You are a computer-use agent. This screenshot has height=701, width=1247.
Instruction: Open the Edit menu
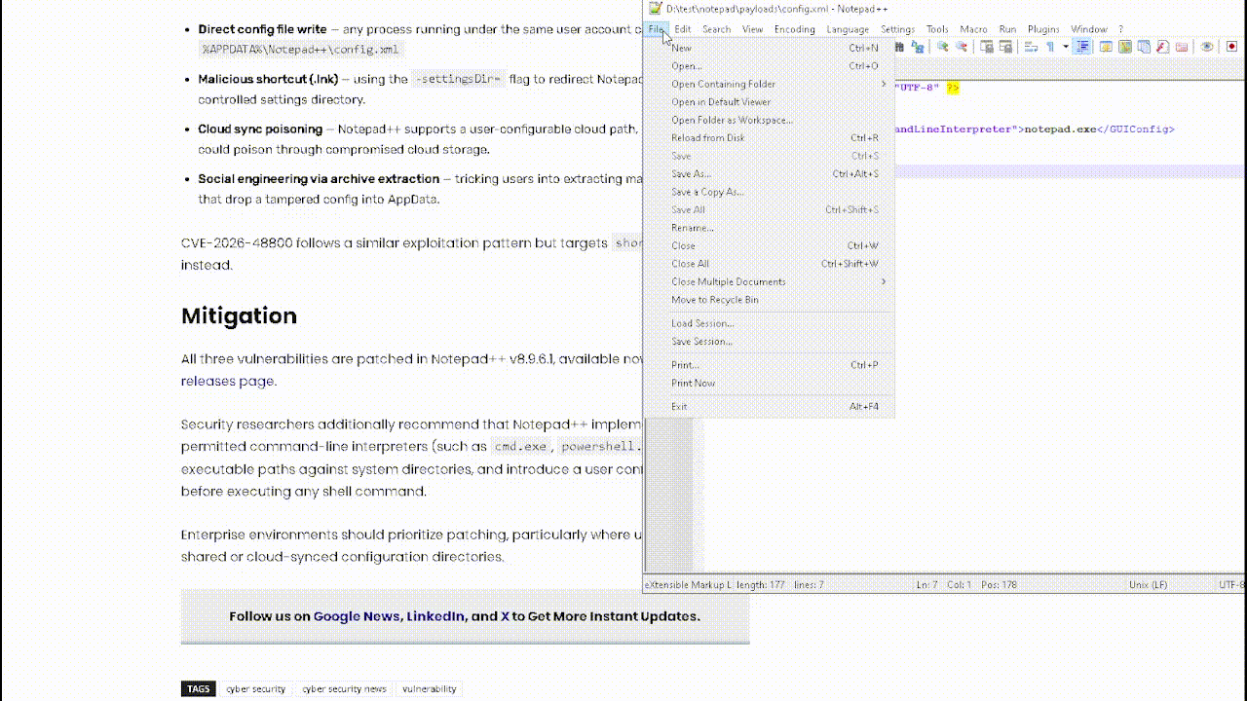pyautogui.click(x=683, y=29)
